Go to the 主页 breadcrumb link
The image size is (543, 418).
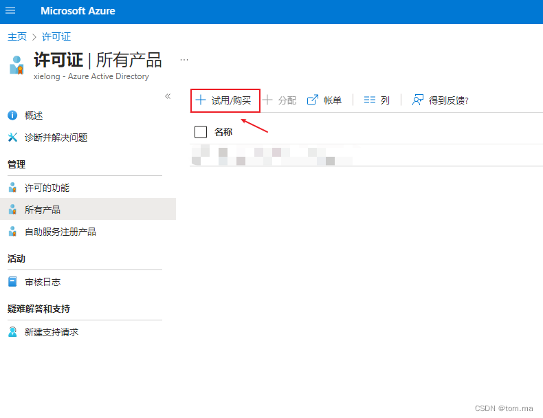click(17, 36)
